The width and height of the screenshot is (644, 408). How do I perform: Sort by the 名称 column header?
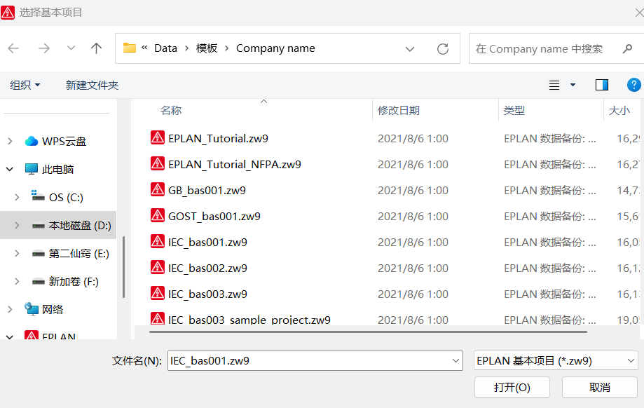point(171,111)
